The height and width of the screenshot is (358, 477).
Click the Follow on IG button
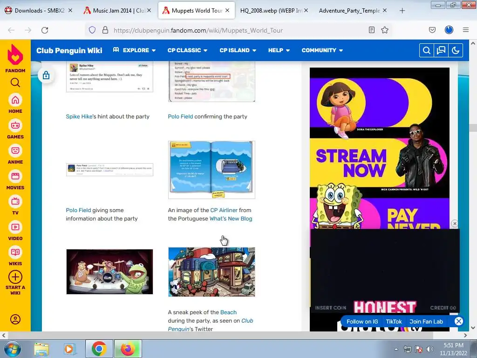coord(362,322)
